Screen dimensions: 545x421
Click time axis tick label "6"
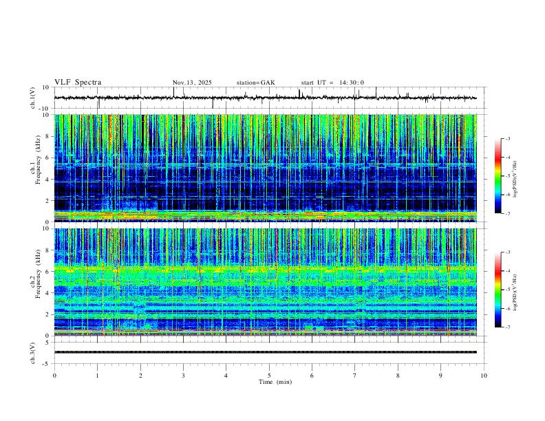[x=312, y=376]
